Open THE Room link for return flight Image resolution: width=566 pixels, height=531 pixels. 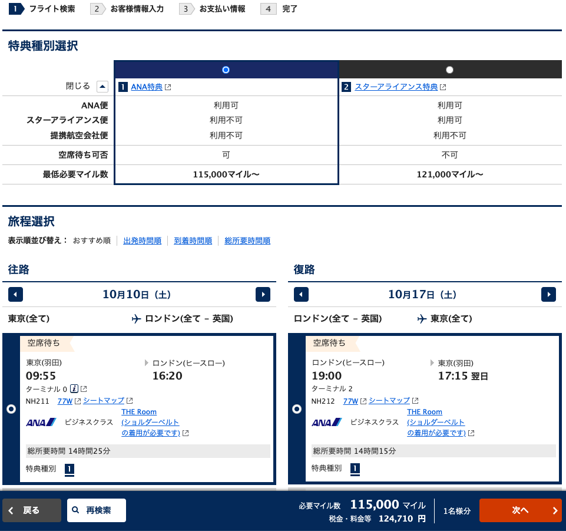[424, 412]
